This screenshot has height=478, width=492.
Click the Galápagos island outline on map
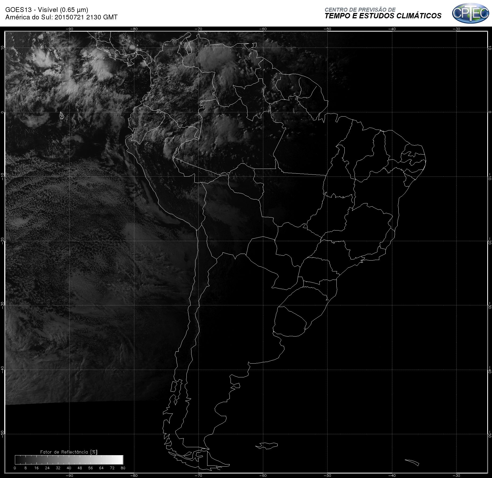(x=62, y=115)
